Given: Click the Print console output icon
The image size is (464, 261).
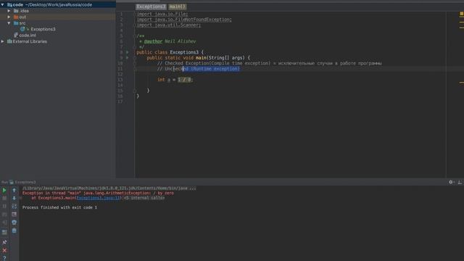Looking at the screenshot, I should point(14,223).
